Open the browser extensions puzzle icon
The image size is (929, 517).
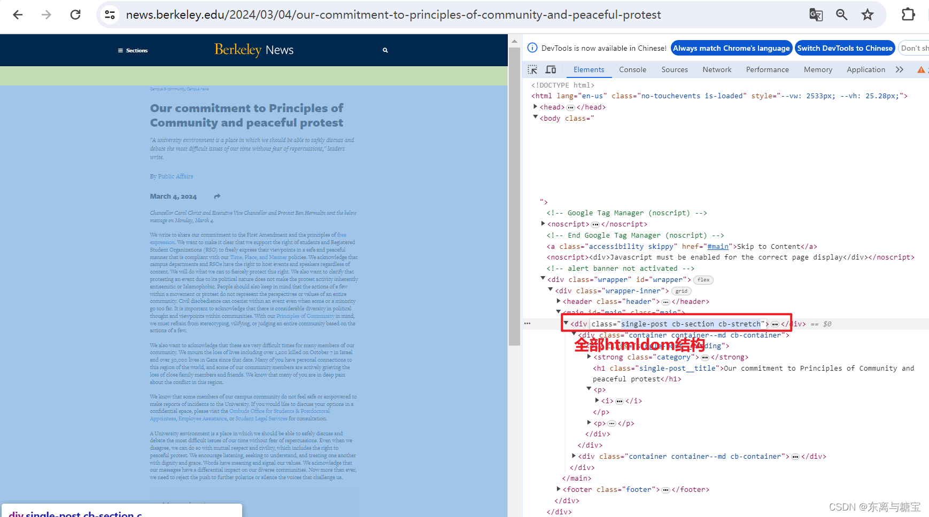pos(908,14)
